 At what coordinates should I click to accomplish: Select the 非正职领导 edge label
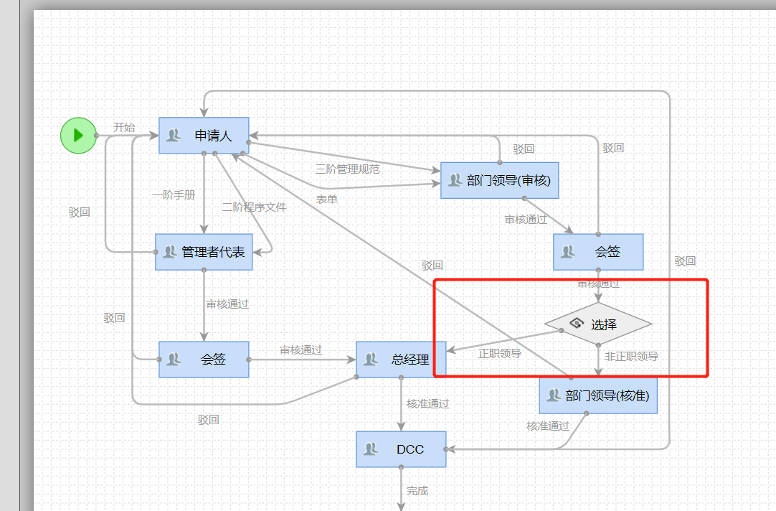pyautogui.click(x=631, y=356)
